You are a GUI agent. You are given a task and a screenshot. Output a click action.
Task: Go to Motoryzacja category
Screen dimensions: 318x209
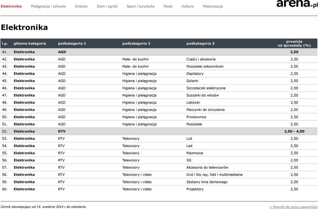click(x=213, y=6)
